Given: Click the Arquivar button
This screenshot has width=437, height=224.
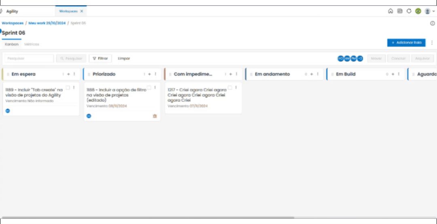Looking at the screenshot, I should [x=422, y=59].
